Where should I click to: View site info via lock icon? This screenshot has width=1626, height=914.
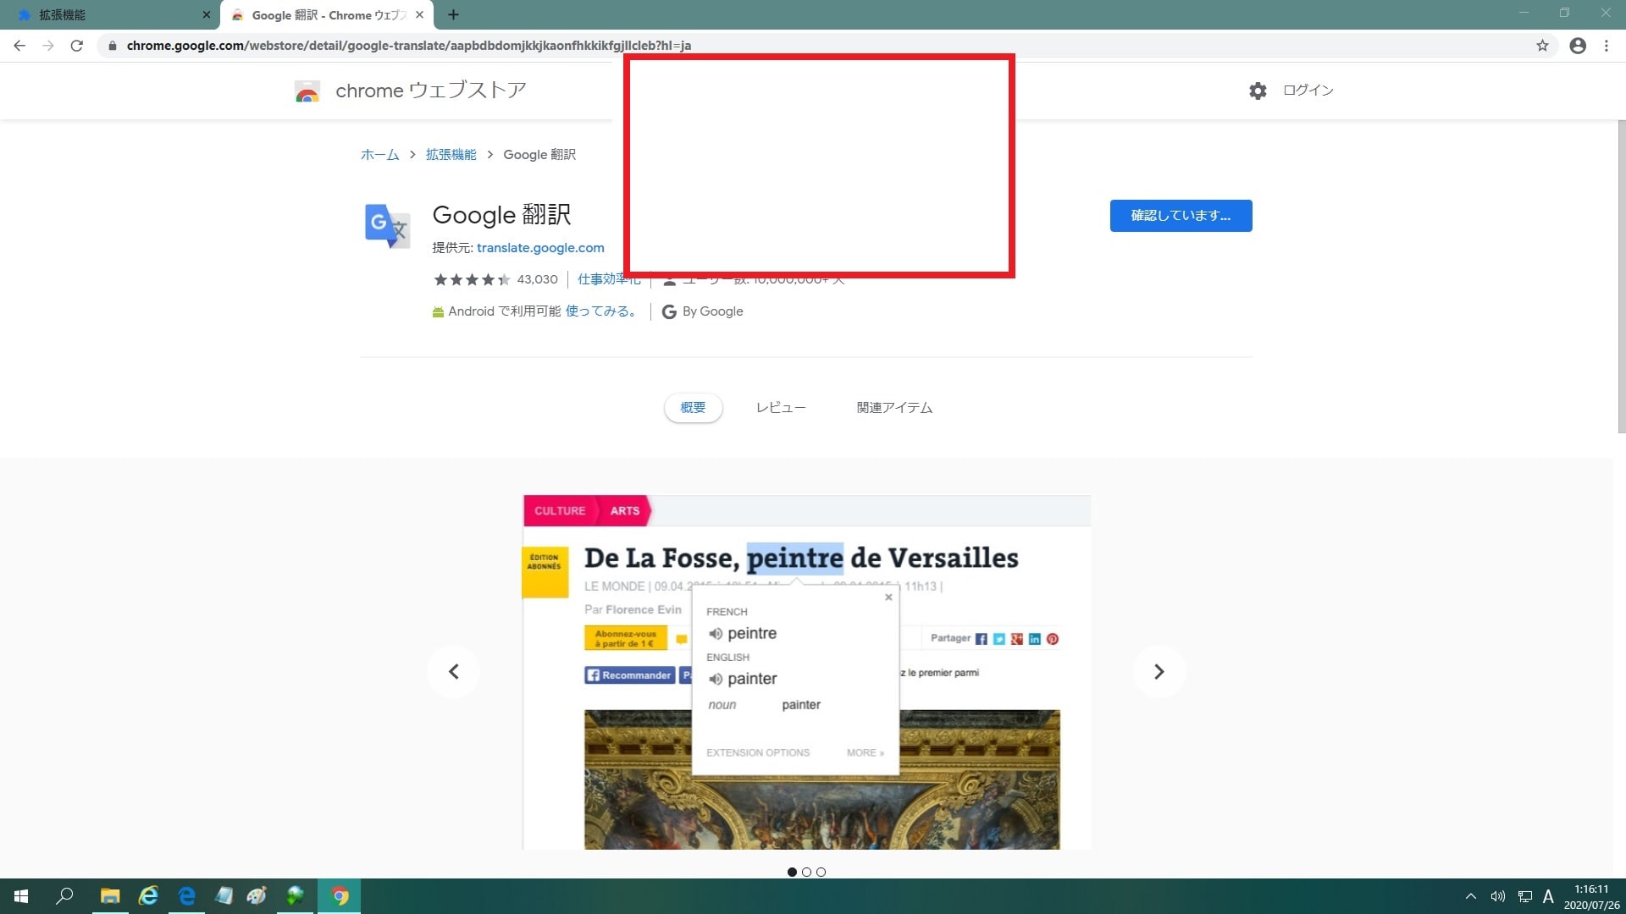pos(112,46)
